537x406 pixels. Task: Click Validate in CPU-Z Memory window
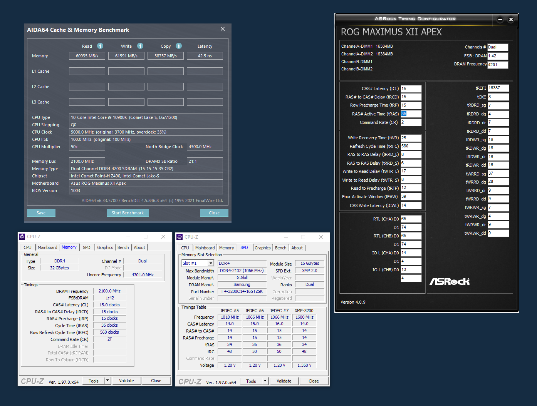[126, 381]
